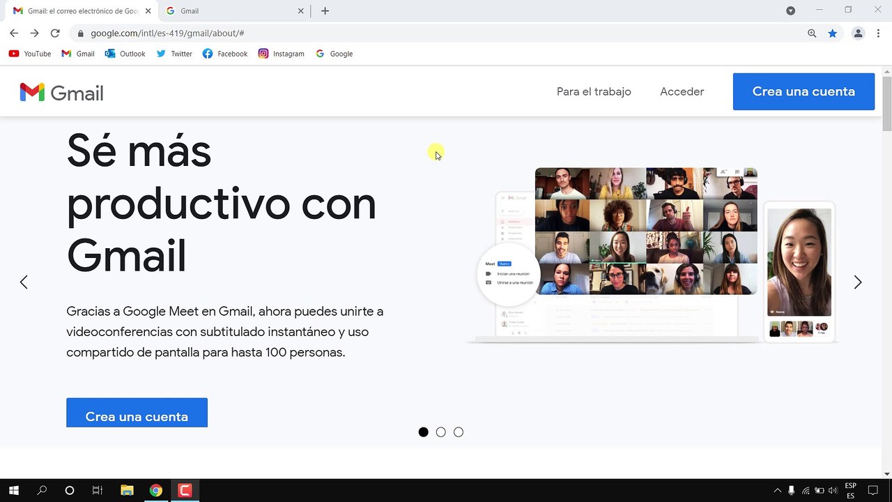
Task: Select the third carousel dot
Action: tap(459, 432)
